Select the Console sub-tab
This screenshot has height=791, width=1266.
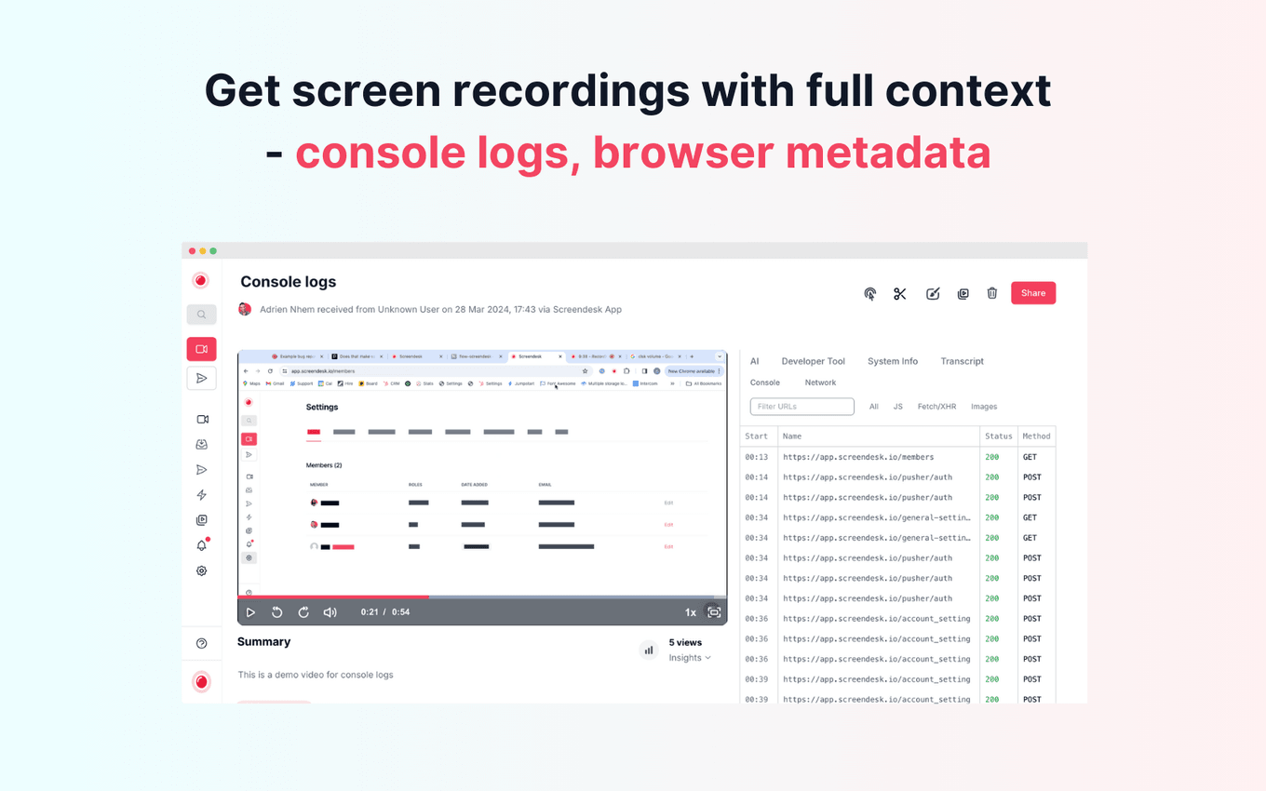(x=765, y=382)
